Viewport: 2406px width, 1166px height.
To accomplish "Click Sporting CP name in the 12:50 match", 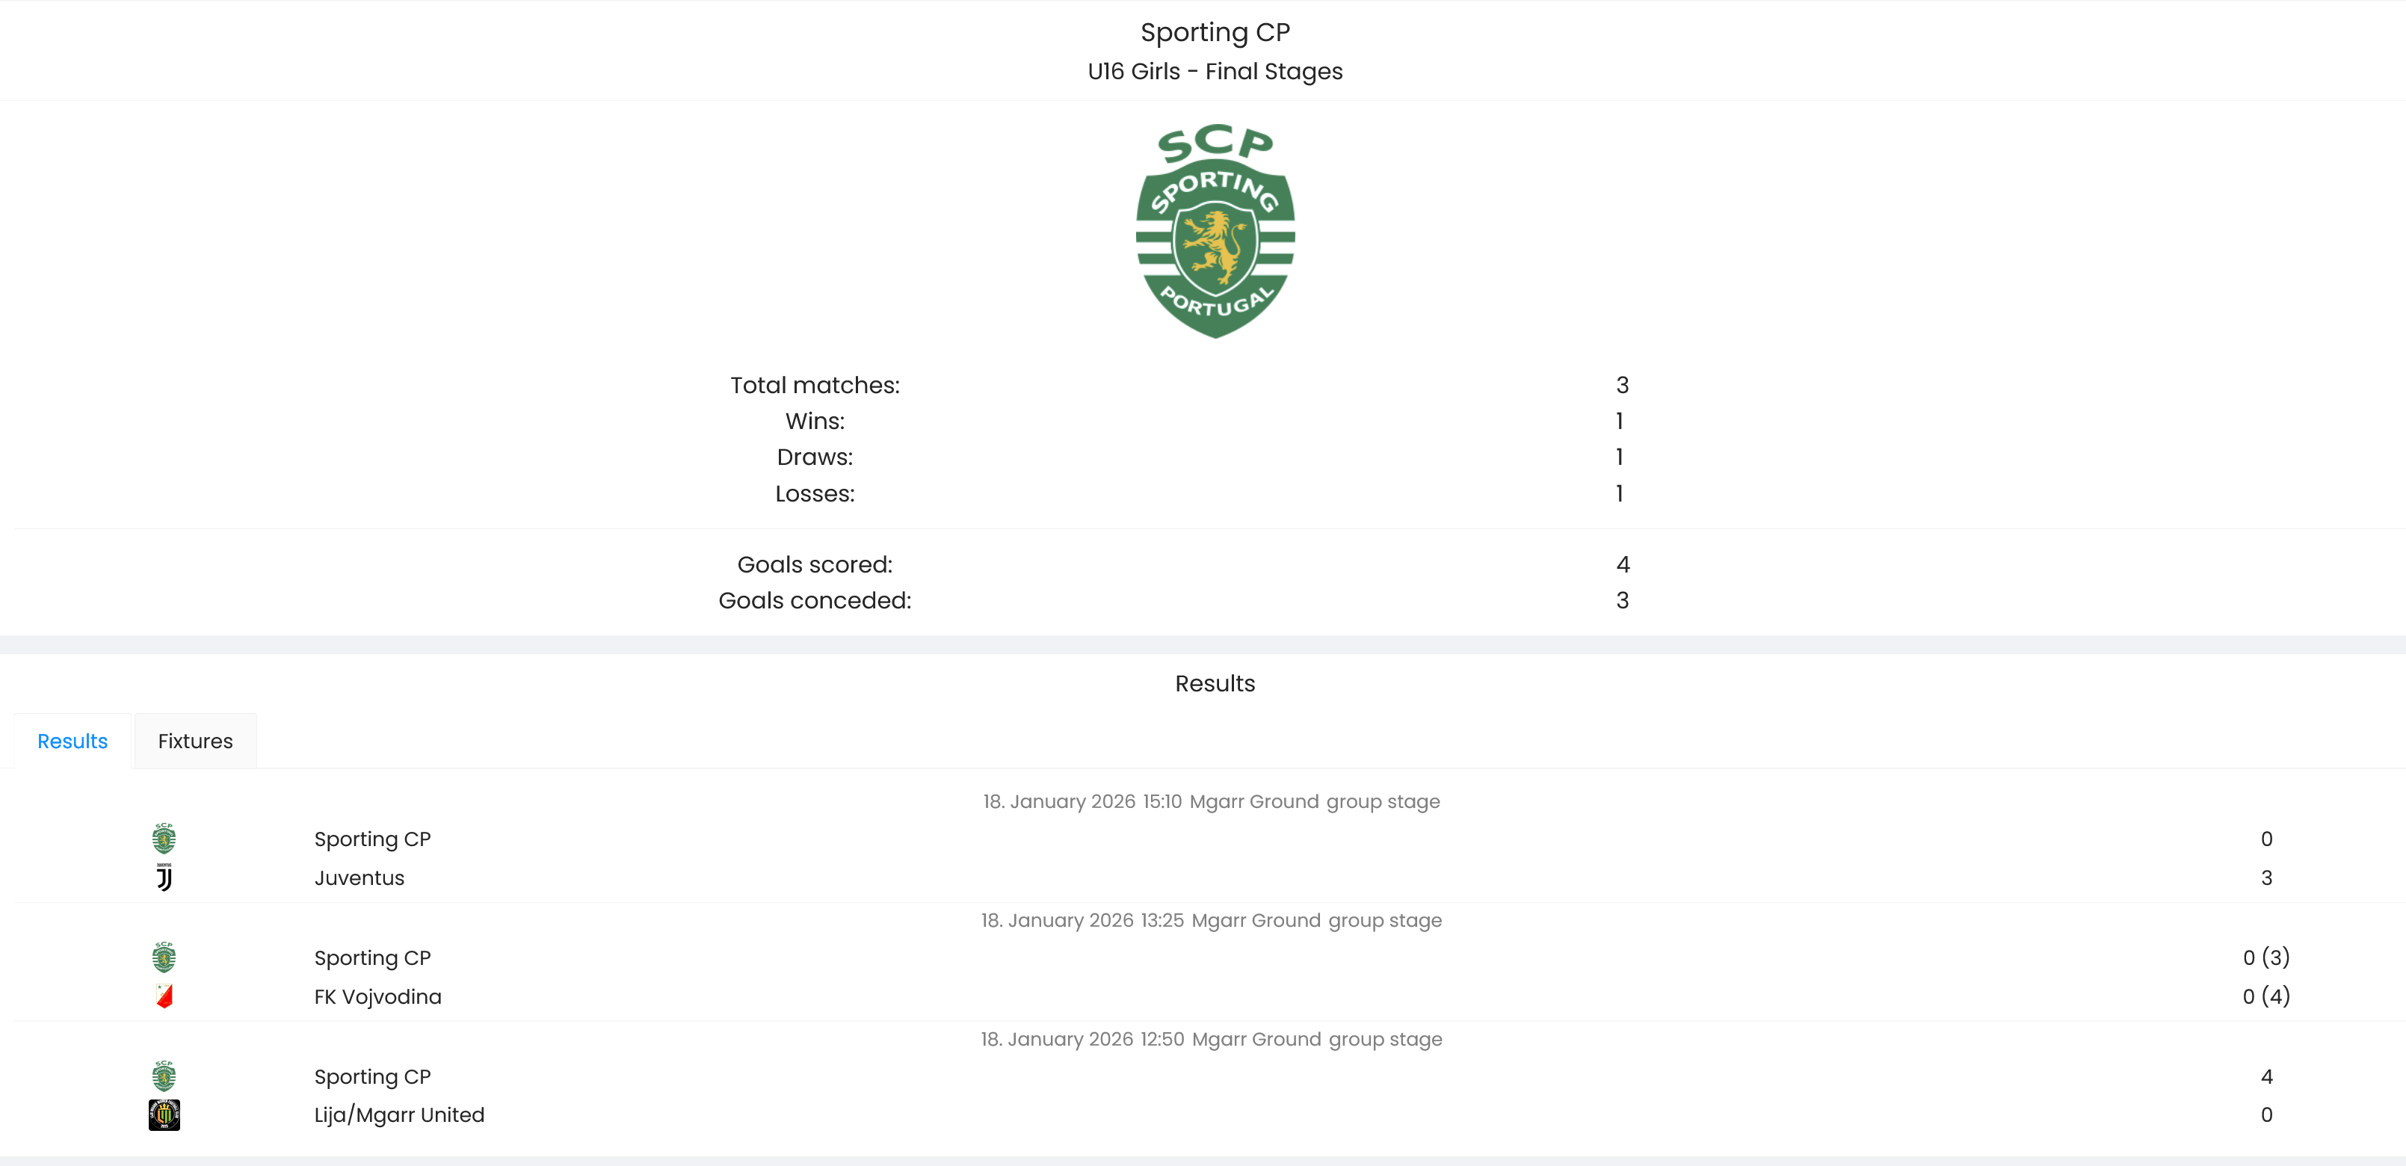I will tap(371, 1076).
